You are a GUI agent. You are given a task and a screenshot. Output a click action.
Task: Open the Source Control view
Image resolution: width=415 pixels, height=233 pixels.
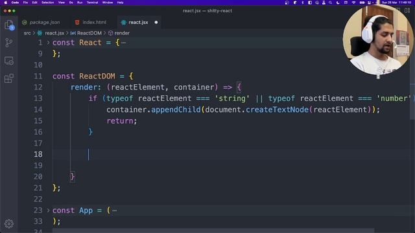coord(8,43)
